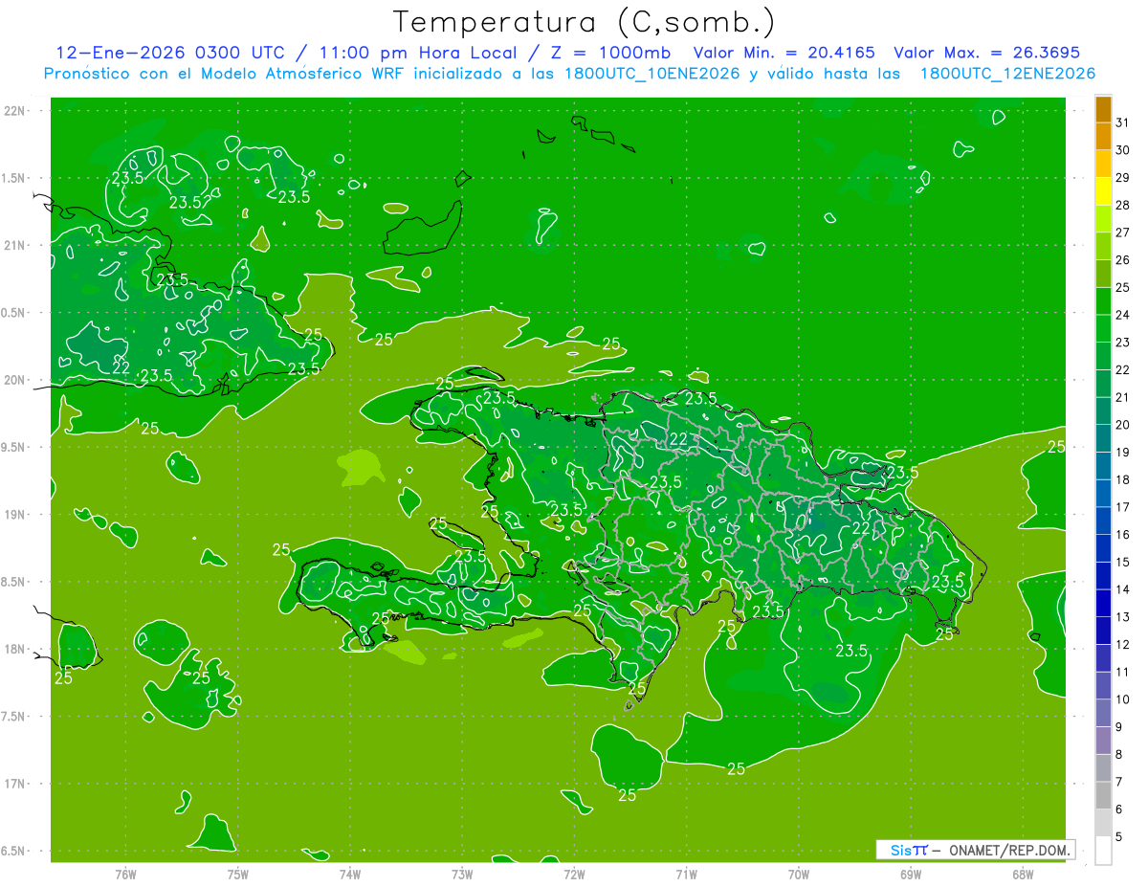
Task: Click the 19N latitude axis label
Action: click(14, 515)
